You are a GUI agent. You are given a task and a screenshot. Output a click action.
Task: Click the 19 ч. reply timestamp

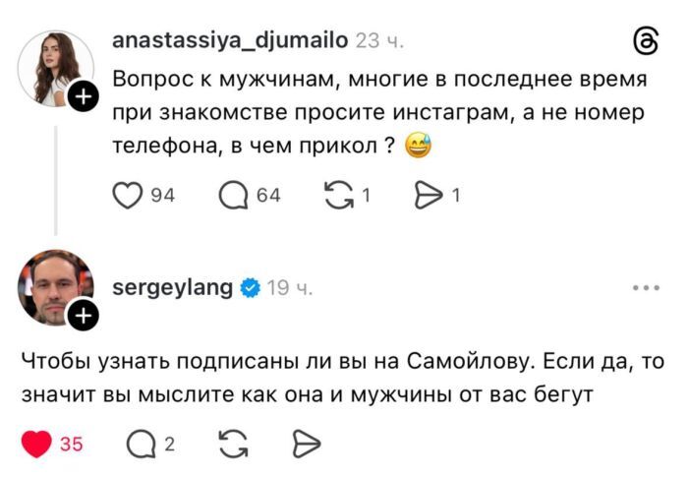click(290, 288)
